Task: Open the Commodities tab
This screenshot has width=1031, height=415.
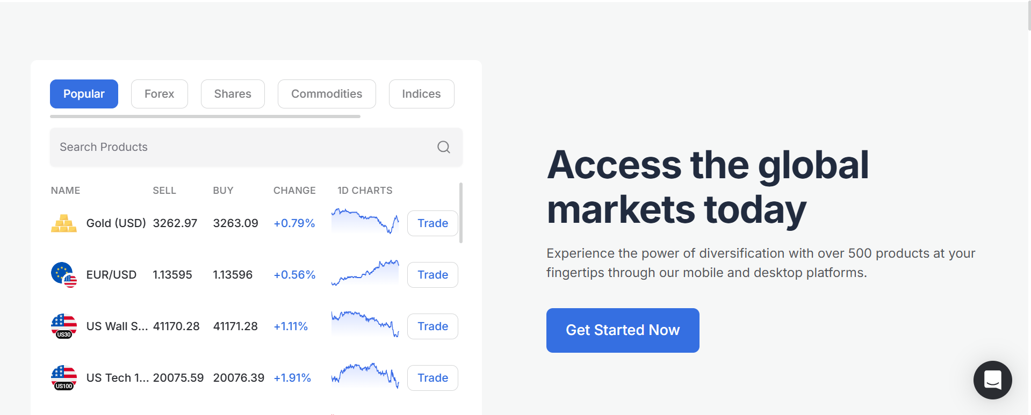Action: [326, 93]
